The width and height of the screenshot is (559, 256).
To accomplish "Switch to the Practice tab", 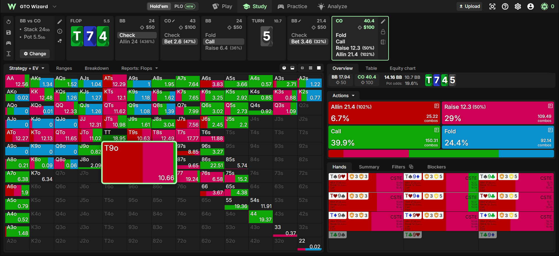I will [x=292, y=6].
